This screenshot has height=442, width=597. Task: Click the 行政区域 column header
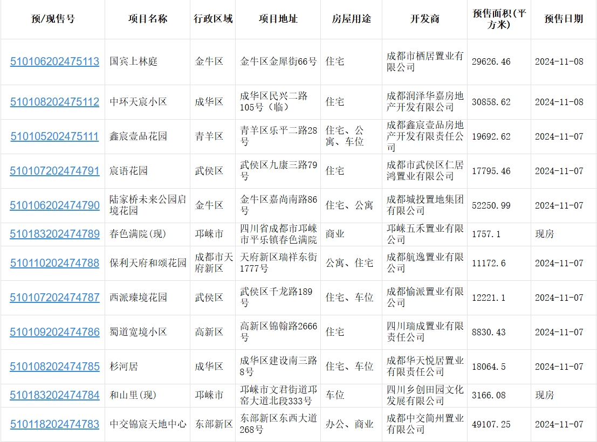pos(213,19)
